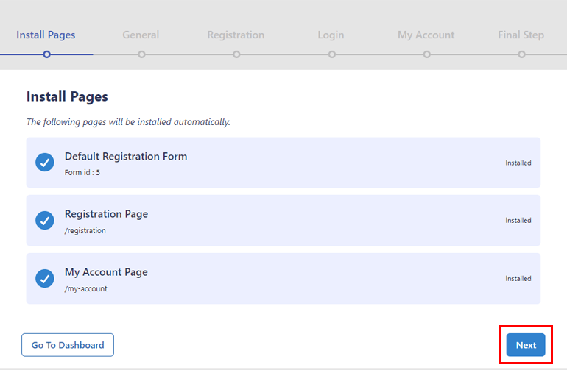Open the Install Pages step tab
Image resolution: width=567 pixels, height=370 pixels.
[x=46, y=35]
